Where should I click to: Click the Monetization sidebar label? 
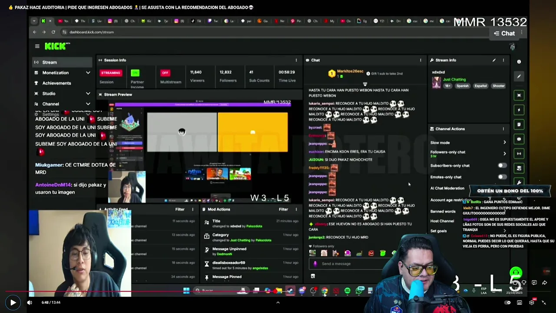(x=56, y=73)
